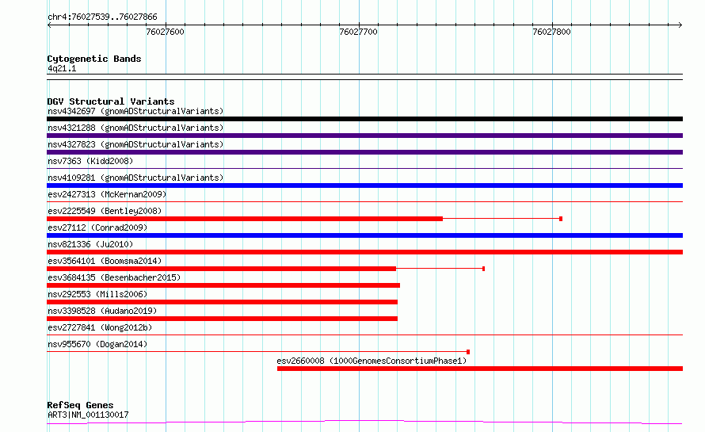Click the red nsv821336 variant bar
Viewport: 705px width, 432px height.
[364, 252]
